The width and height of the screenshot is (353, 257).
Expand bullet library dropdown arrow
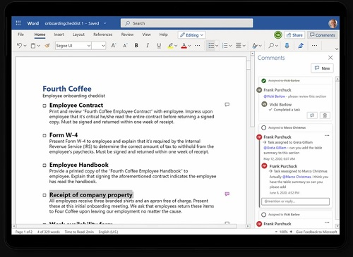point(217,46)
